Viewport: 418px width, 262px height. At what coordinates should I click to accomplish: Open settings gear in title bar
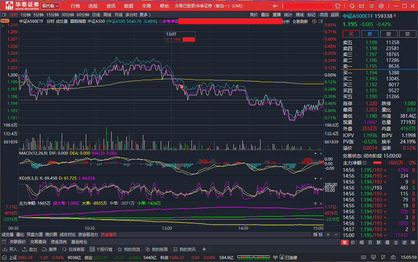pyautogui.click(x=381, y=6)
